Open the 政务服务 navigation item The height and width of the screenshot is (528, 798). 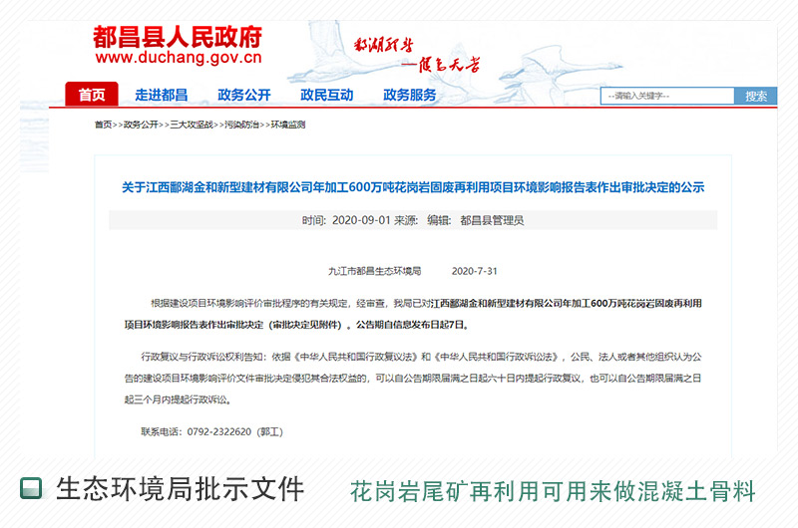pyautogui.click(x=409, y=95)
